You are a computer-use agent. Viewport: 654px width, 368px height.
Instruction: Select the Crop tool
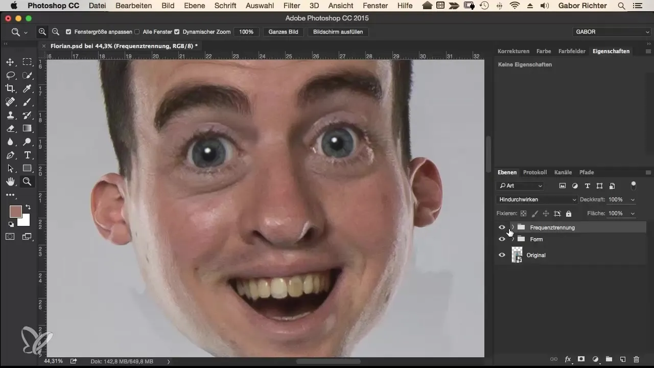tap(10, 89)
